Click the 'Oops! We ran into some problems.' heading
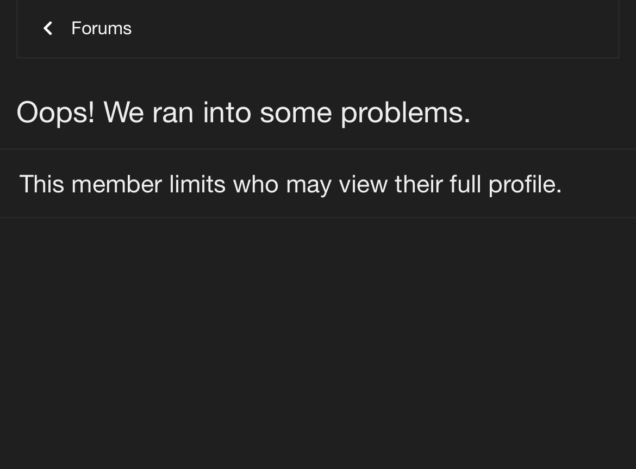This screenshot has height=469, width=636. pyautogui.click(x=243, y=112)
